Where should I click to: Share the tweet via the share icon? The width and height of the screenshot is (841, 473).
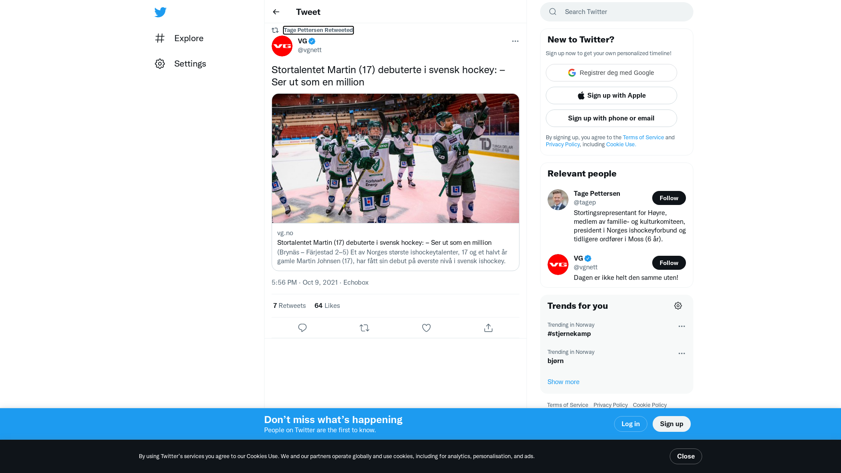488,328
